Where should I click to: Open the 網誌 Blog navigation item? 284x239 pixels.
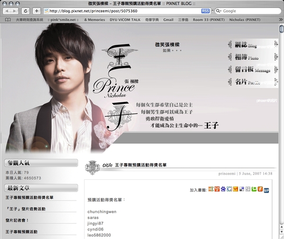coord(246,45)
